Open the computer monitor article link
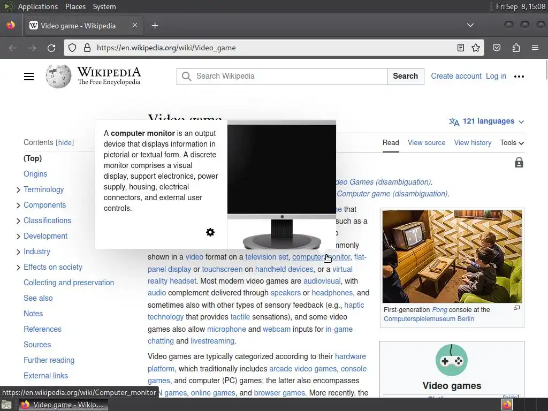Viewport: 548px width, 411px height. tap(321, 257)
